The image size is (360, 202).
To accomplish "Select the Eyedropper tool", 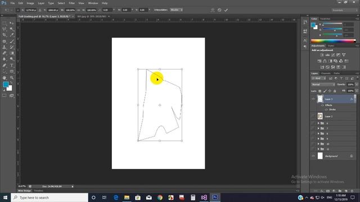I will pyautogui.click(x=12, y=35).
